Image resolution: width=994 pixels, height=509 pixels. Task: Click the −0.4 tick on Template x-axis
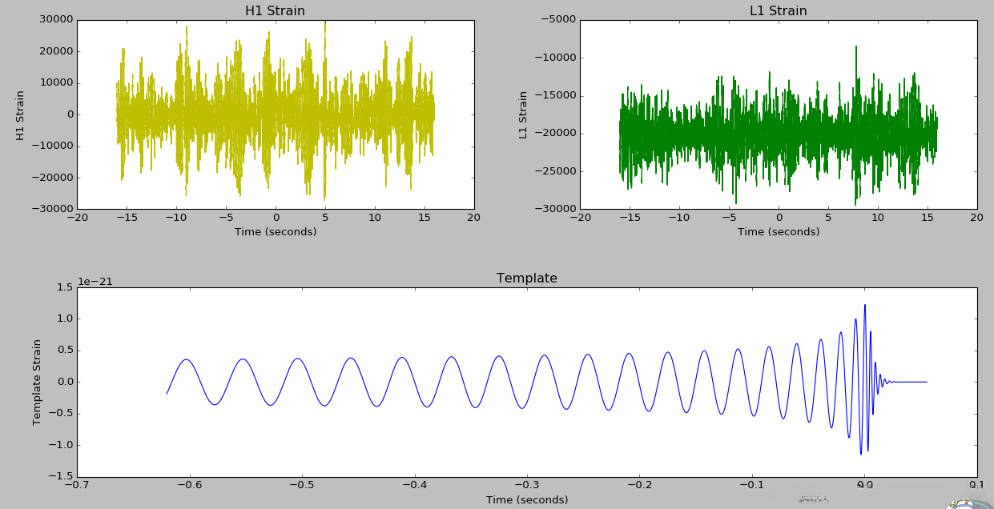(414, 485)
